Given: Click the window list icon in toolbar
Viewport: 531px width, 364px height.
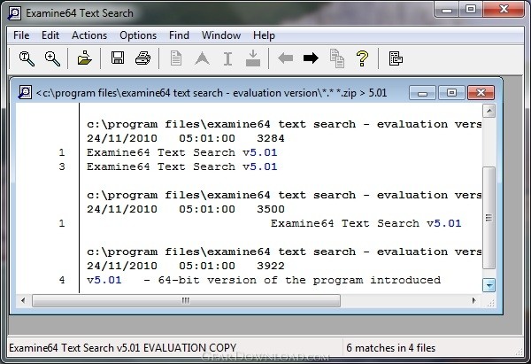Looking at the screenshot, I should tap(396, 58).
